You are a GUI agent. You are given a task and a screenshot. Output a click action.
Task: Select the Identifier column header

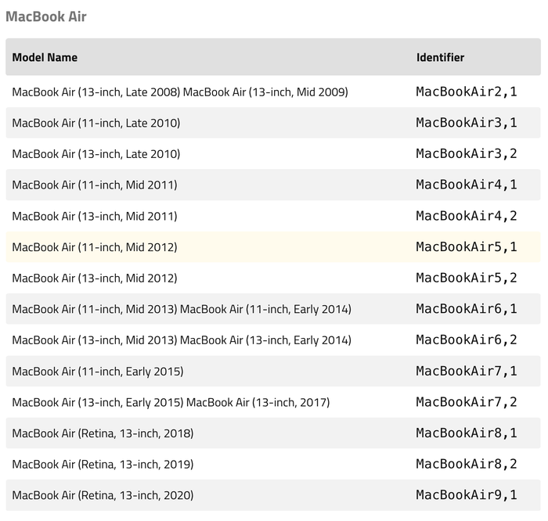click(x=440, y=57)
